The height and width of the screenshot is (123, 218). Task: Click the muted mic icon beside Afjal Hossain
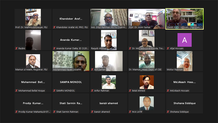pos(168,48)
